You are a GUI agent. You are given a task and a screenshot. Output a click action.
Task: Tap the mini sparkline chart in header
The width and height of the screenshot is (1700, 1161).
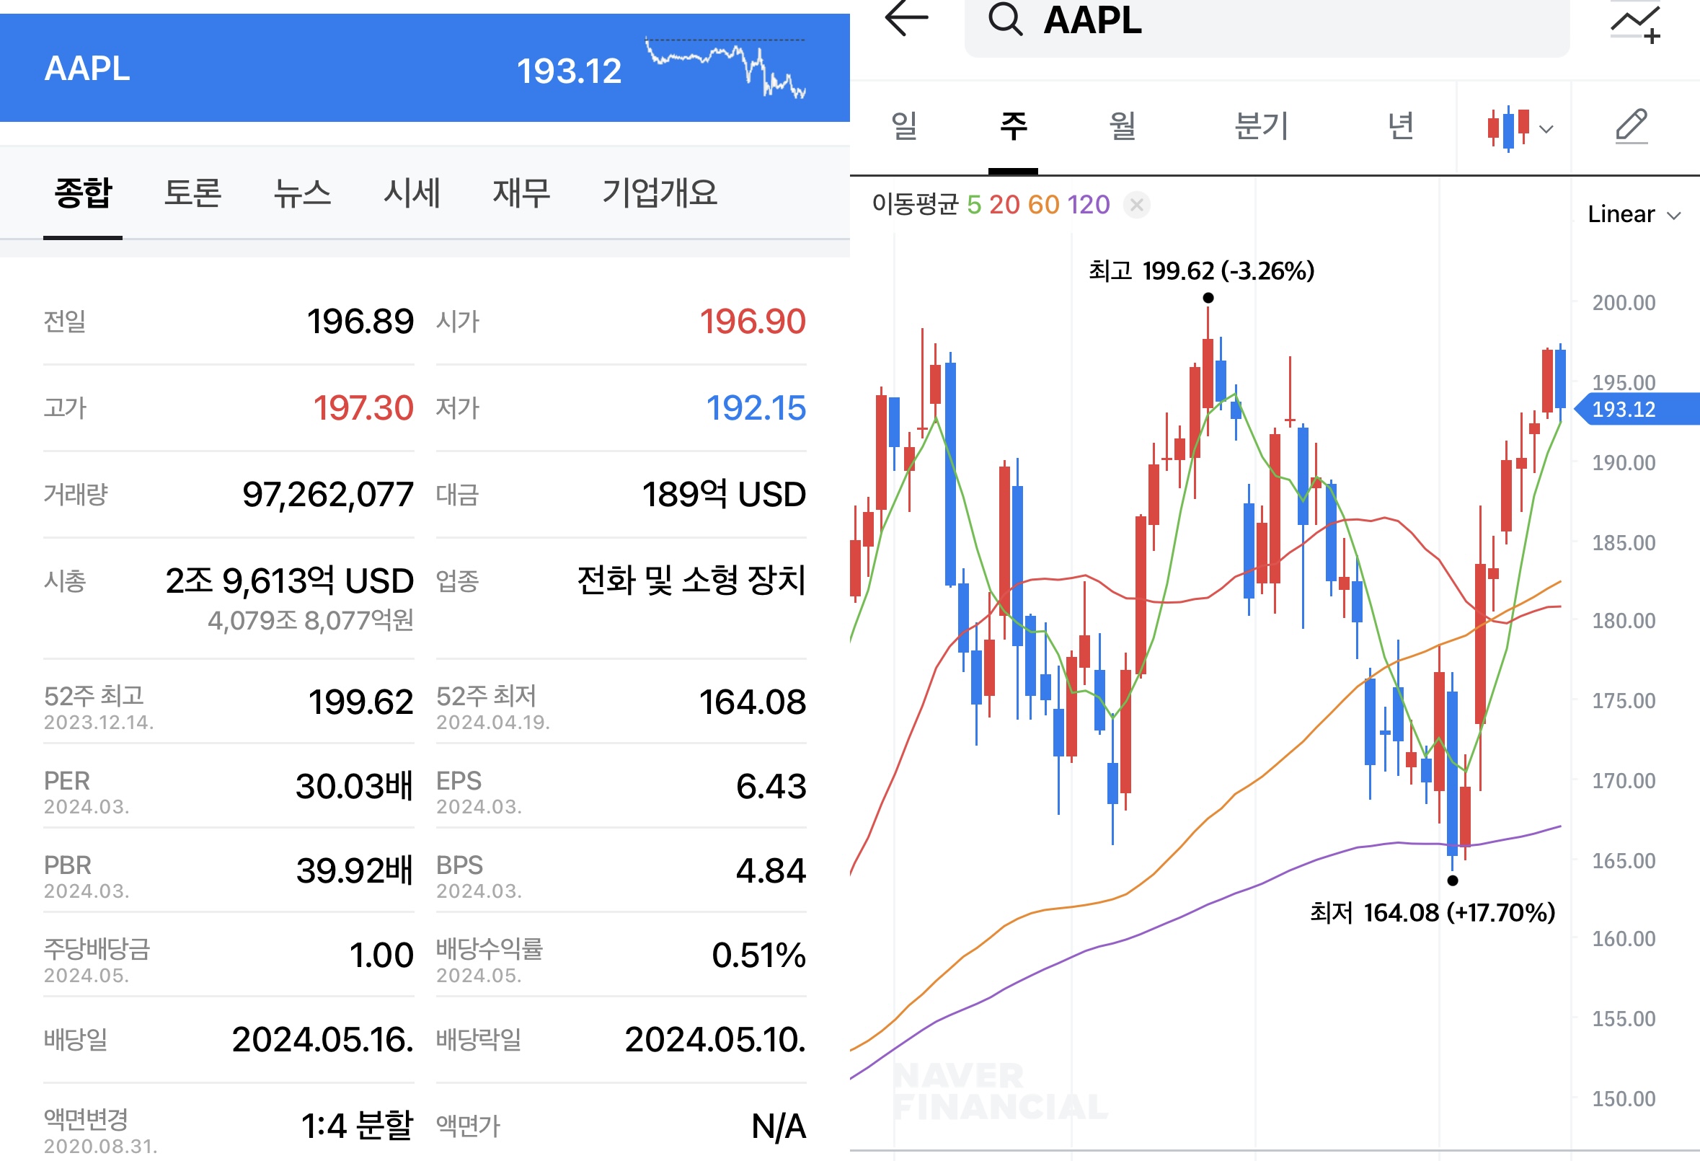[725, 69]
